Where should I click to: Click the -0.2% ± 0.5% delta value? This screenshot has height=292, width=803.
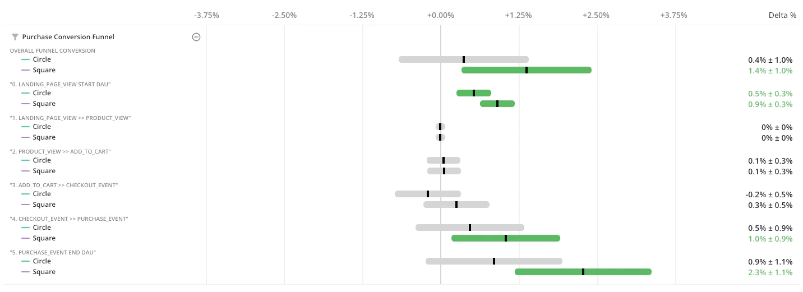769,194
